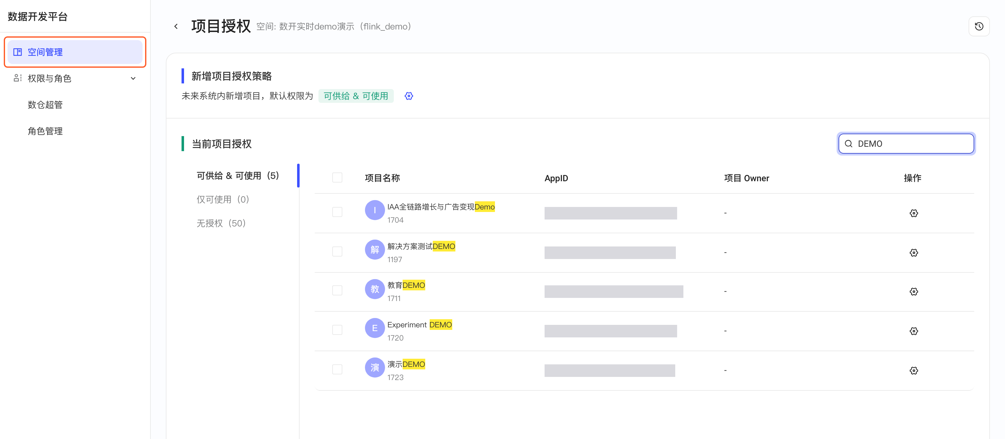Viewport: 1005px width, 439px height.
Task: Click avatar of Experiment DEMO project
Action: 375,328
